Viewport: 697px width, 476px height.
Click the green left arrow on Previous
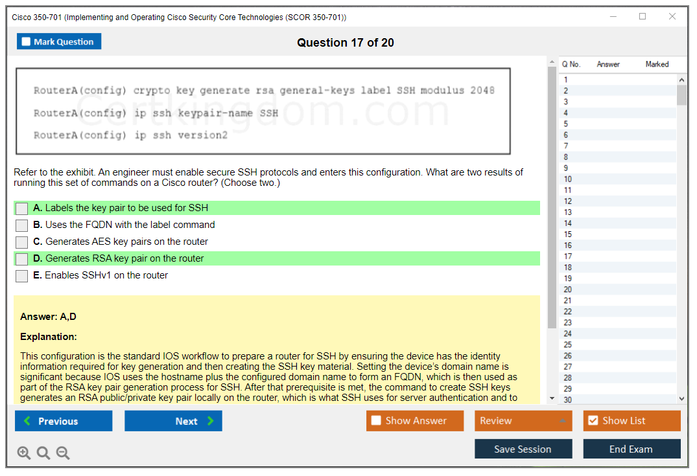pos(27,421)
